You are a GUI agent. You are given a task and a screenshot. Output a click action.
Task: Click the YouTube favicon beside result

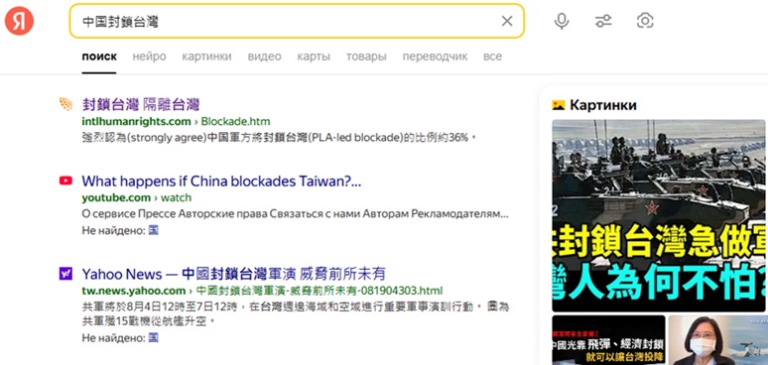pos(65,182)
